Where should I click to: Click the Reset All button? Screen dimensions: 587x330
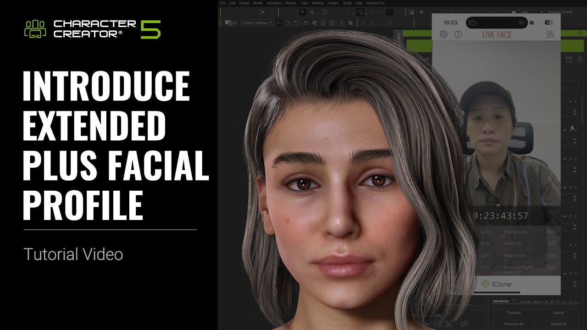(558, 324)
